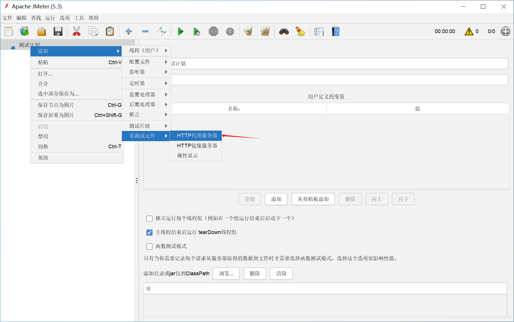Image resolution: width=514 pixels, height=322 pixels.
Task: Expand 非测试元件 submenu
Action: [x=146, y=136]
